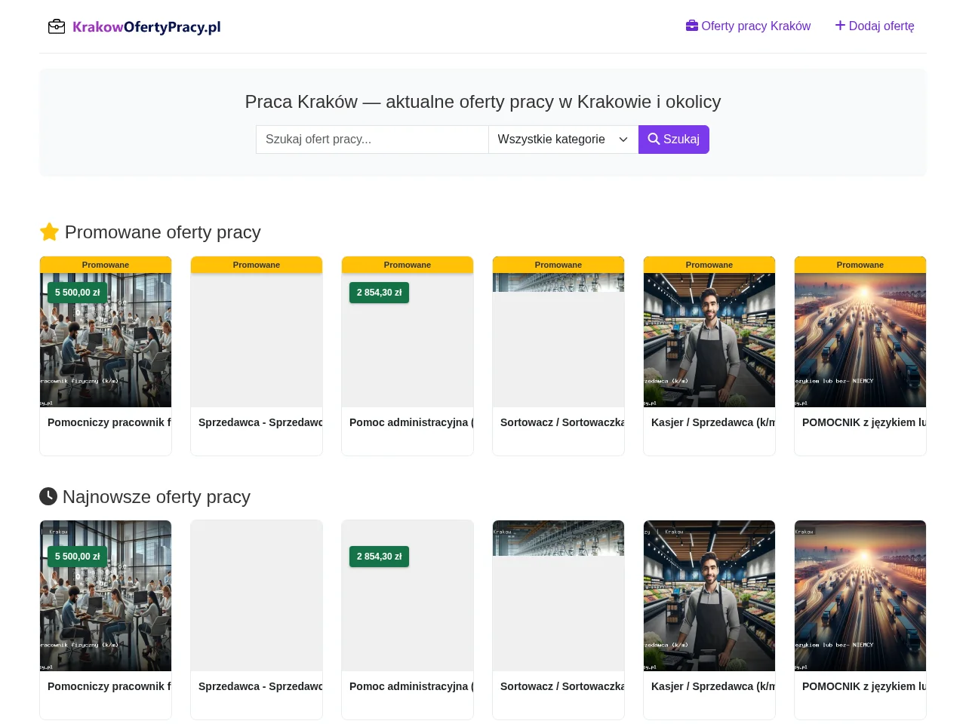
Task: Click the star icon beside Promowane oferty pracy
Action: point(49,232)
